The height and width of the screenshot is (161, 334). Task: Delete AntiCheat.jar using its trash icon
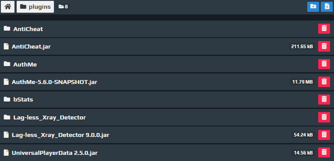pyautogui.click(x=324, y=46)
